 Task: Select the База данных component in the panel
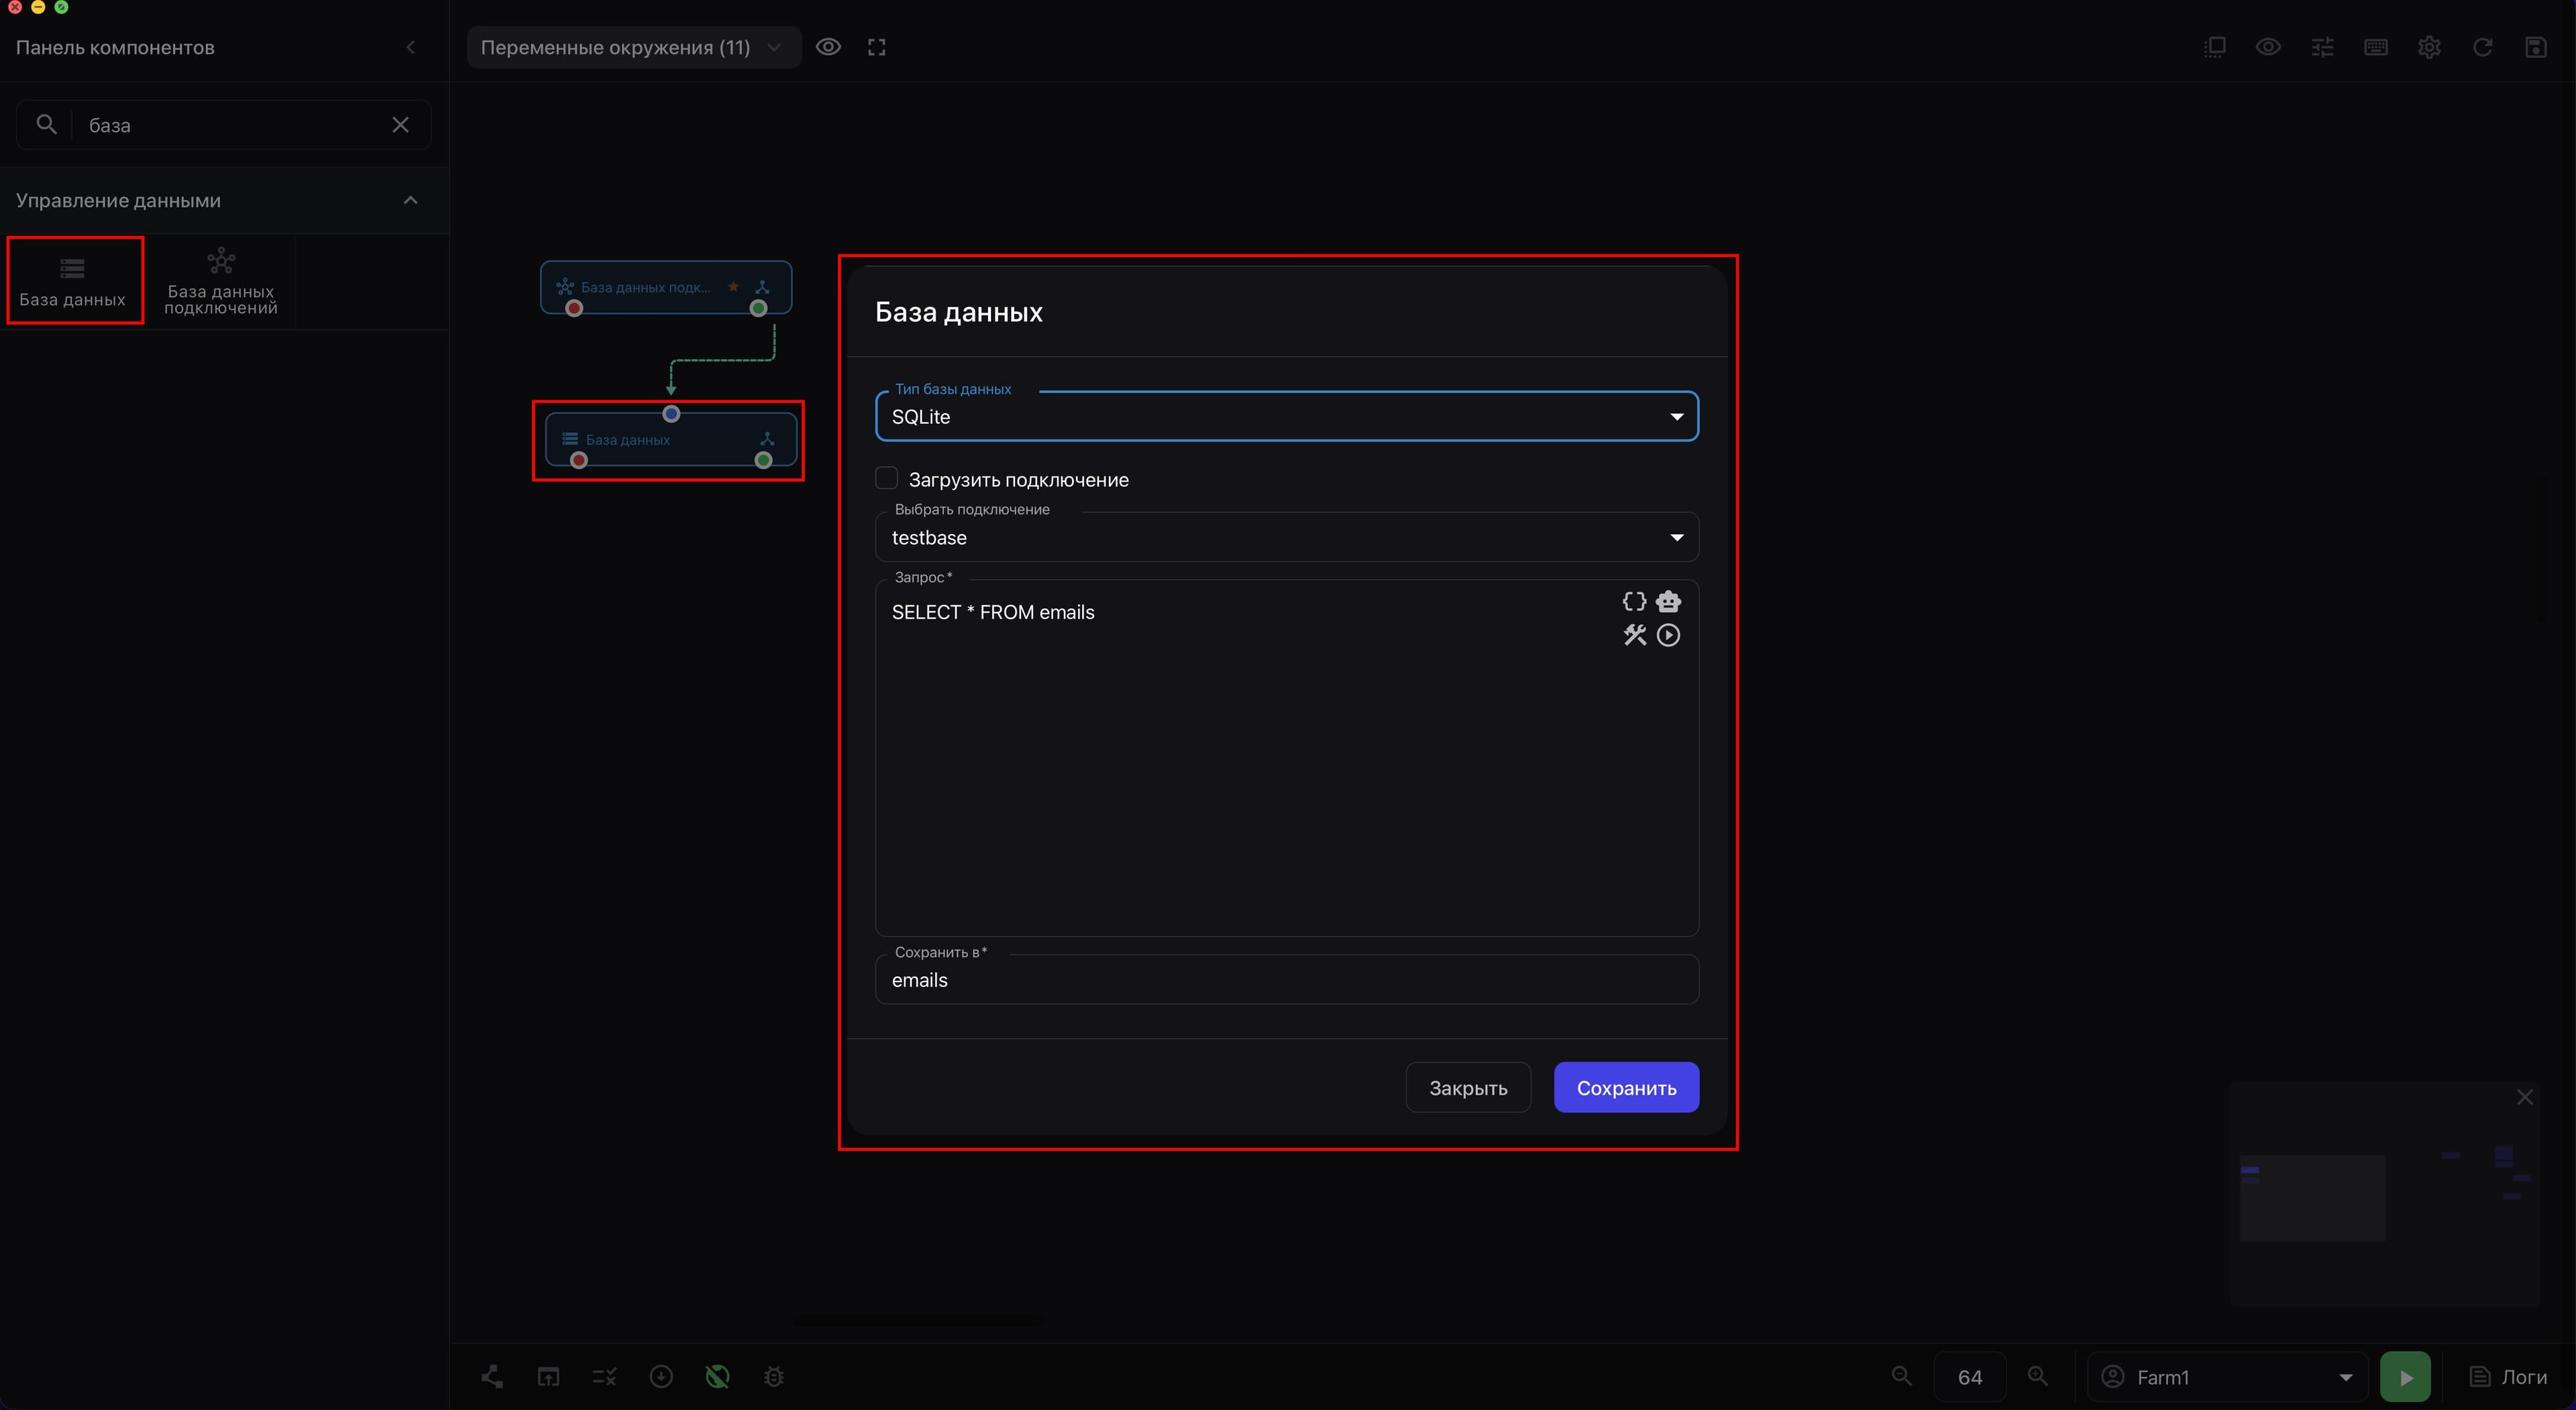tap(73, 281)
